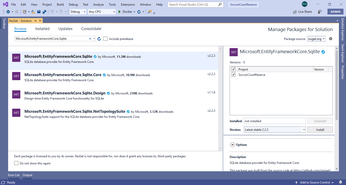Viewport: 346px width, 185px height.
Task: Click the feedback icon beside ADMIN
Action: [x=320, y=12]
